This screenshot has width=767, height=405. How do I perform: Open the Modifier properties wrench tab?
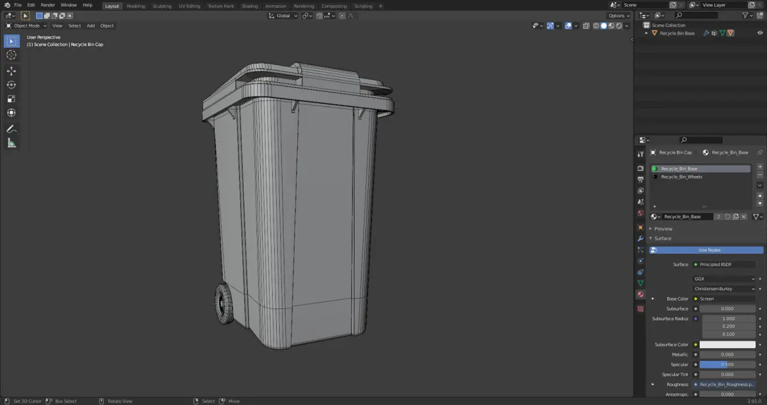640,239
